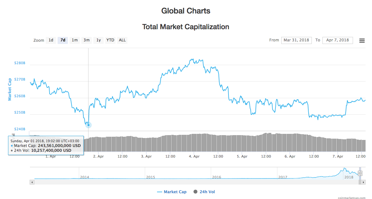Click the From date field showing Mar 31, 2018
Image resolution: width=372 pixels, height=199 pixels.
296,40
